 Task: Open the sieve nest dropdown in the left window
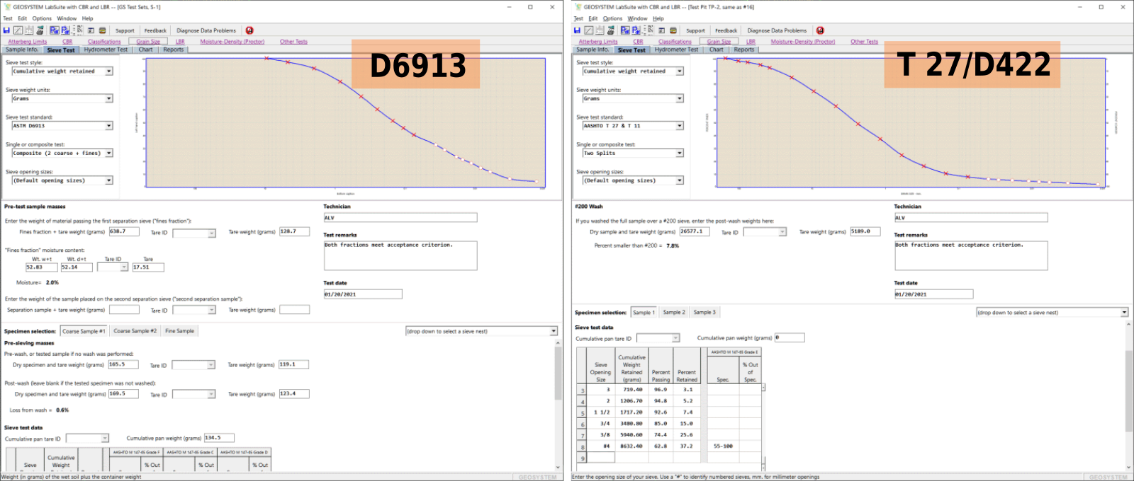[x=554, y=331]
